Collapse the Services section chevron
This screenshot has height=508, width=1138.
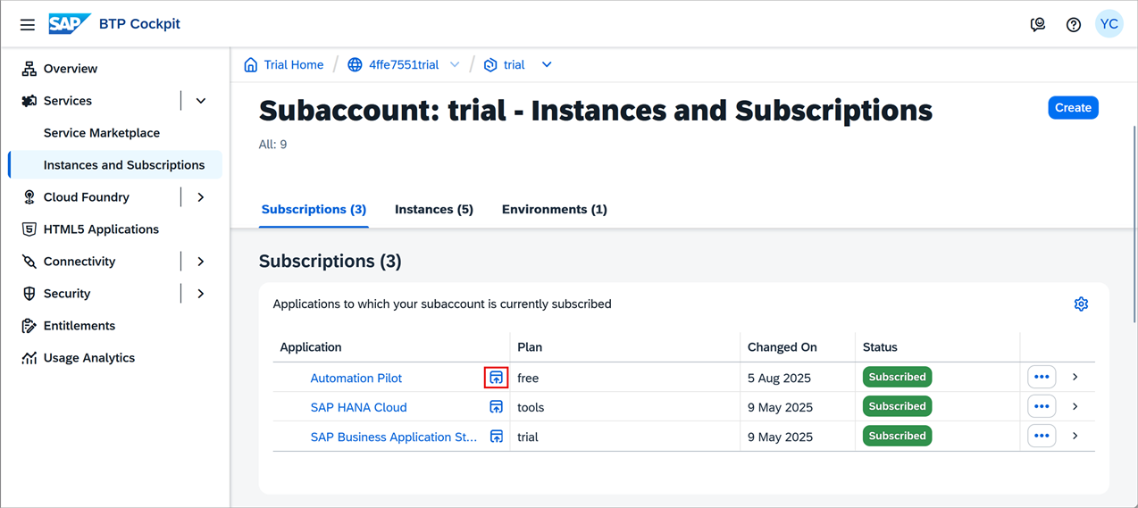point(201,101)
